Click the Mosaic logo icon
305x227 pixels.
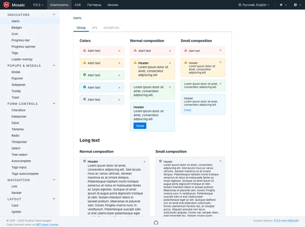point(7,5)
